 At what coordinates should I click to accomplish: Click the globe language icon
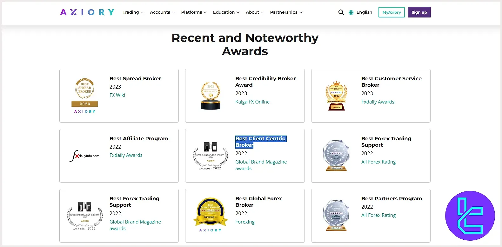pos(351,12)
